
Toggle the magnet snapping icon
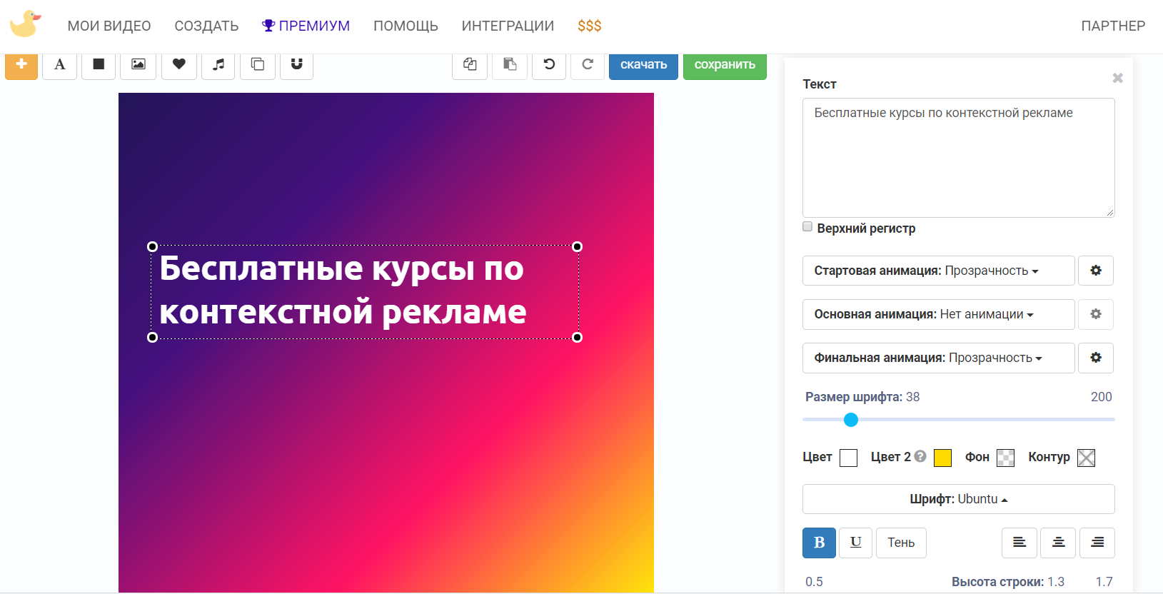click(x=296, y=65)
